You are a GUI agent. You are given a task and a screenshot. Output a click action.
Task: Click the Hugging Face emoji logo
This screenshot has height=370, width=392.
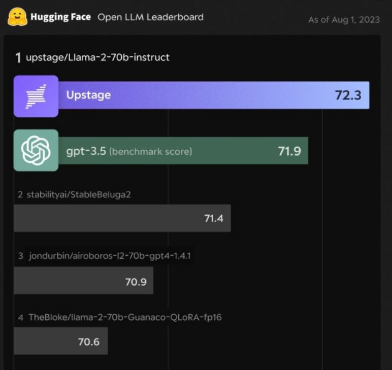[x=17, y=17]
